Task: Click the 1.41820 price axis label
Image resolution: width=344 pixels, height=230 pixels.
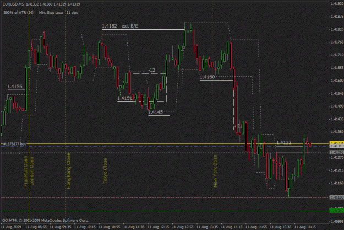Action: (x=337, y=29)
